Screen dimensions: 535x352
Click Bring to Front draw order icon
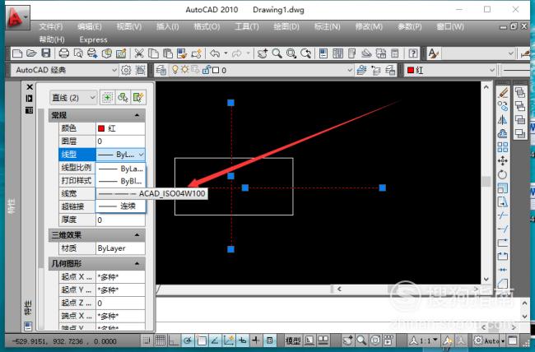point(520,92)
